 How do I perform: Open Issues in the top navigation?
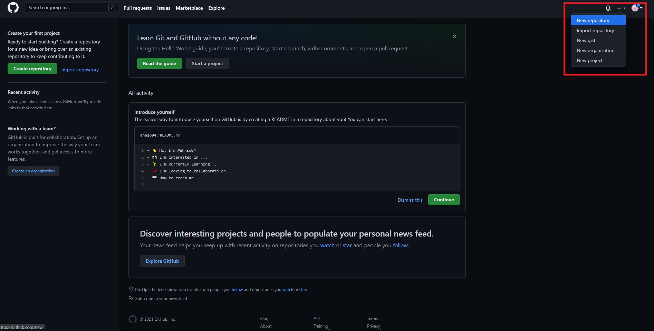164,8
